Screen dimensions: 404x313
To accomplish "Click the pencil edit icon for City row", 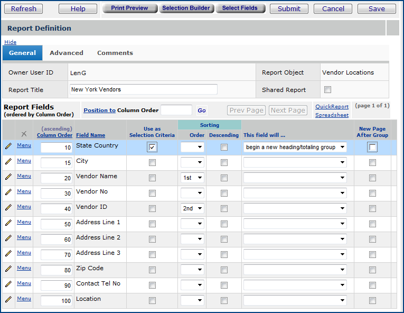I will point(8,161).
